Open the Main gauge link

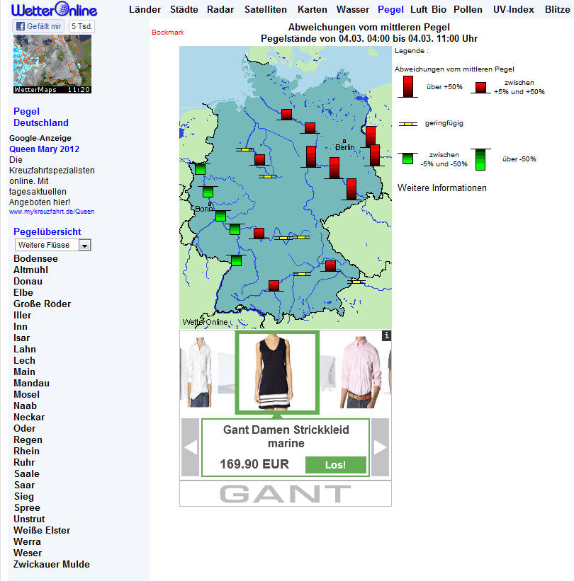tap(25, 372)
